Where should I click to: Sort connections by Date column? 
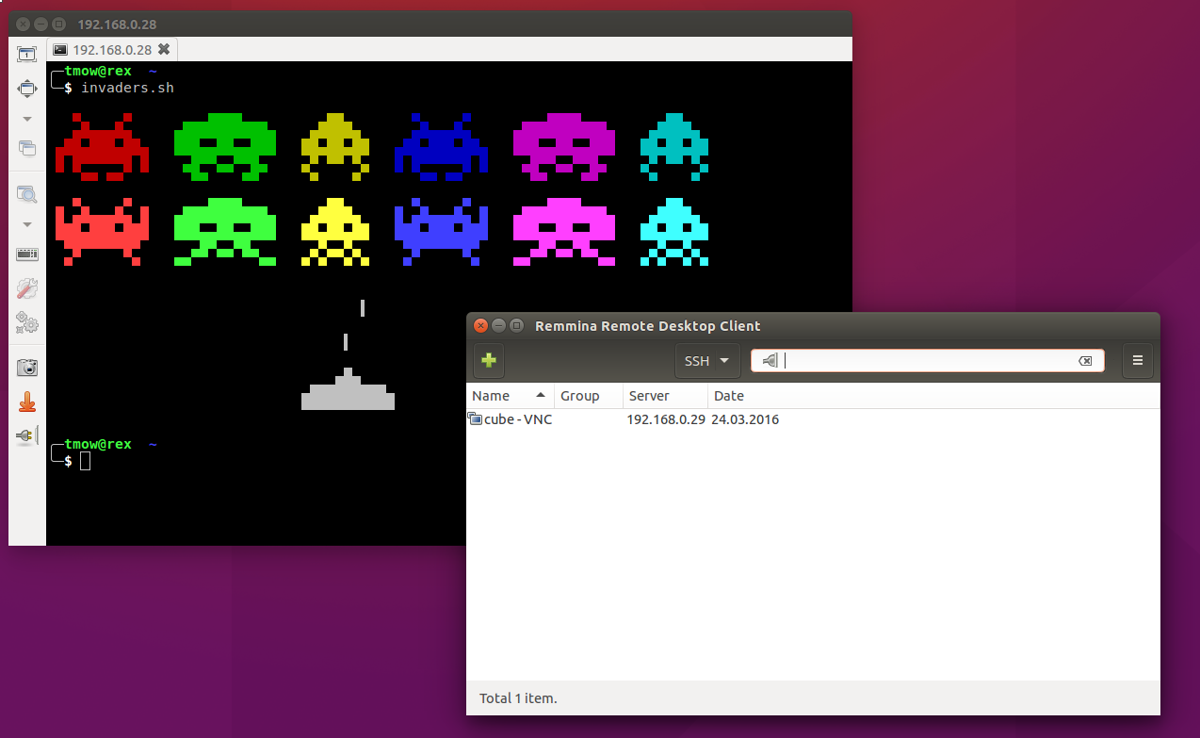click(x=933, y=396)
